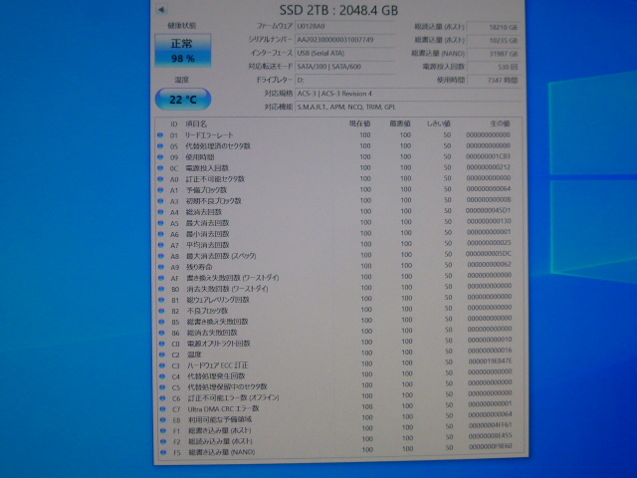Click the 最悪値 column header
Screen dimensions: 637x478
(x=400, y=123)
